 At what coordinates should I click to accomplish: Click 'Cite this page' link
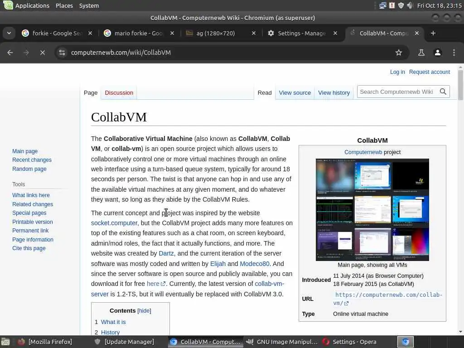pos(29,248)
